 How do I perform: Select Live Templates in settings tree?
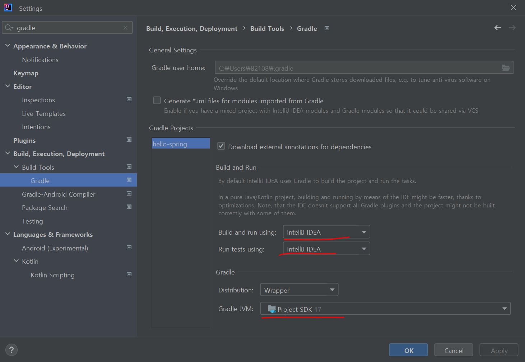(44, 114)
